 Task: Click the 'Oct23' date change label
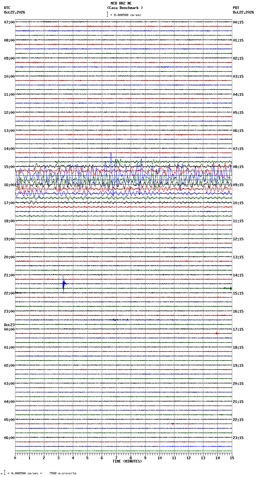point(9,325)
